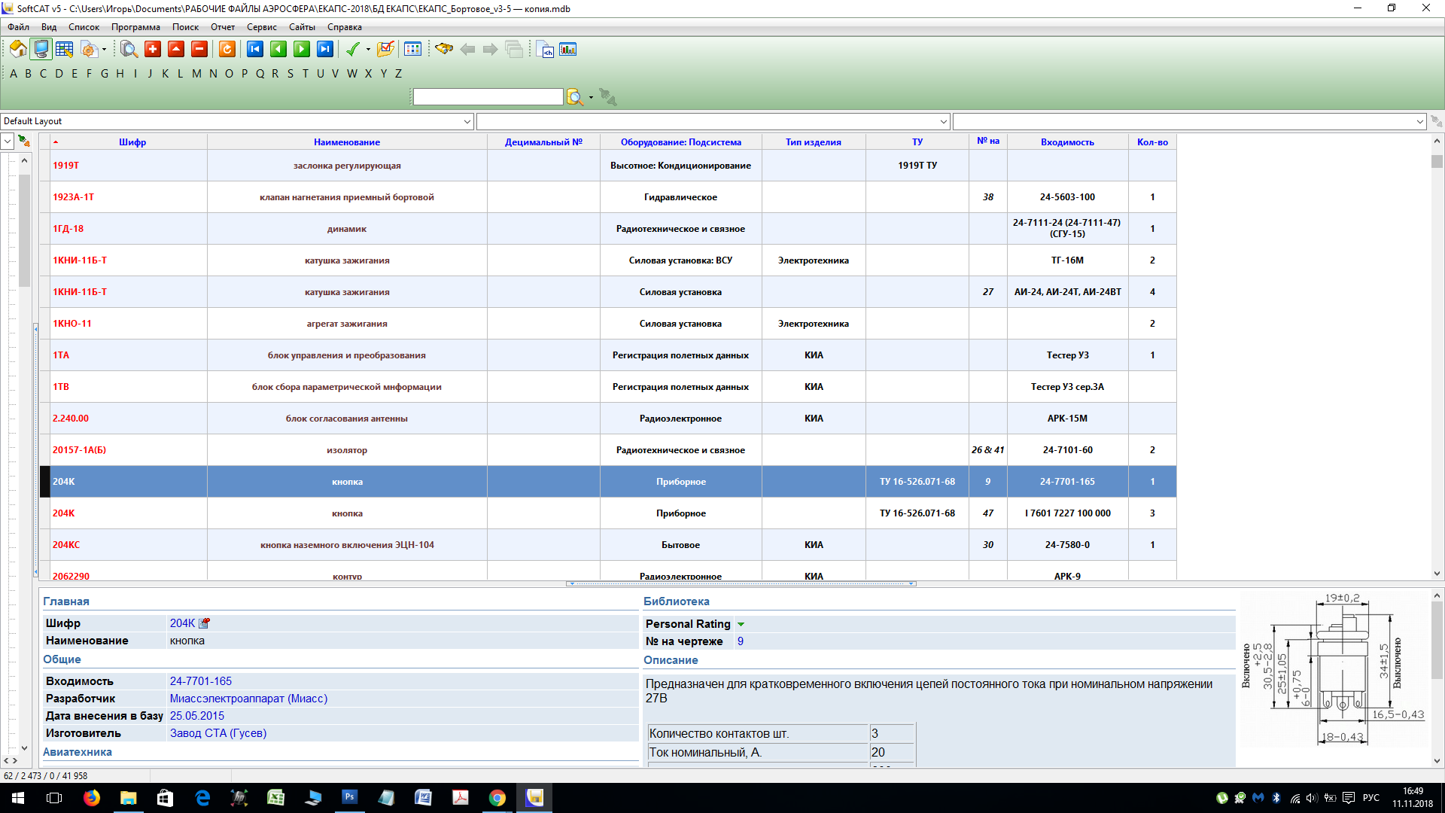Go to previous record green arrow
The height and width of the screenshot is (813, 1445).
(278, 49)
